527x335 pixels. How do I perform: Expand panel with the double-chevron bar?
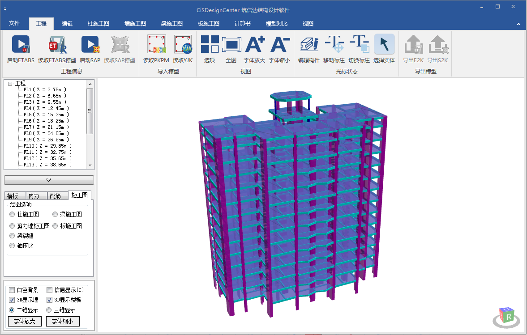tap(49, 180)
